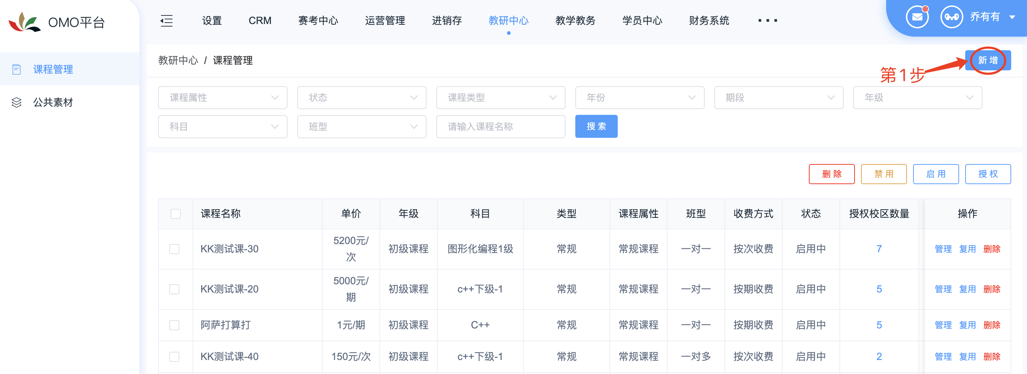Open the 进销存 menu
1027x374 pixels.
tap(447, 20)
